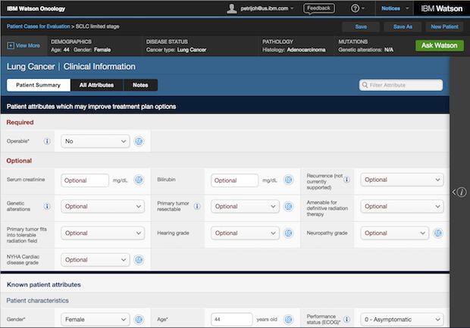This screenshot has height=328, width=470.
Task: Open Patient Cases for Evaluation breadcrumb link
Action: [x=39, y=27]
